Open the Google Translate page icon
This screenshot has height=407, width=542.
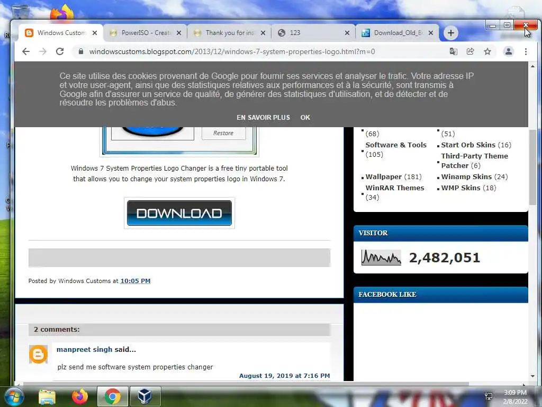(453, 51)
